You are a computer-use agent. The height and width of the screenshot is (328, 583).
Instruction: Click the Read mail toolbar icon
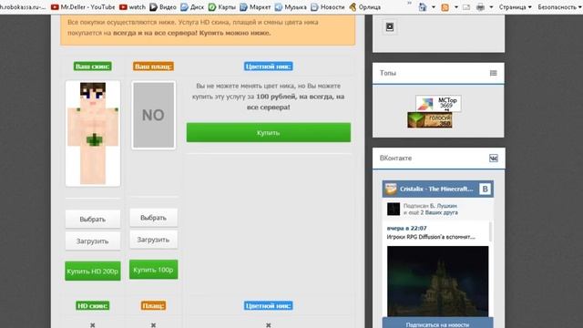[466, 7]
